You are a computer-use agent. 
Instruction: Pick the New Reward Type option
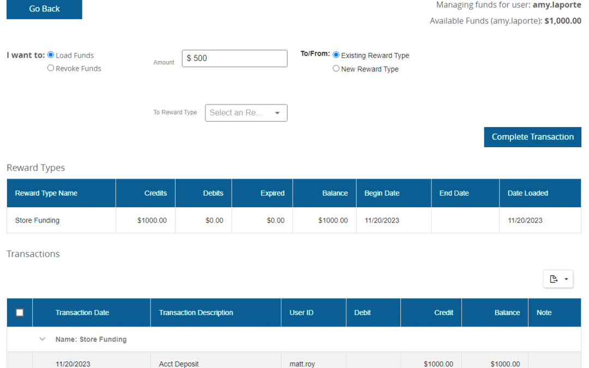(x=336, y=69)
